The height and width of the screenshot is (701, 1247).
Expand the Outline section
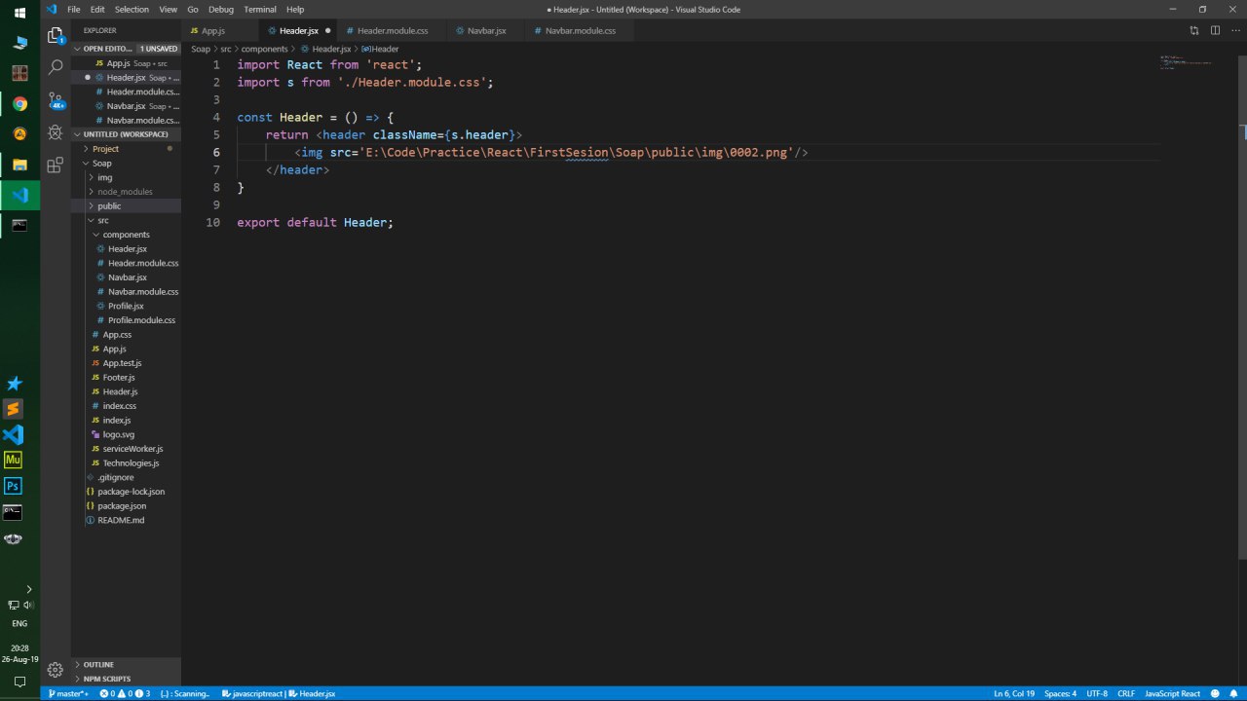click(x=98, y=665)
